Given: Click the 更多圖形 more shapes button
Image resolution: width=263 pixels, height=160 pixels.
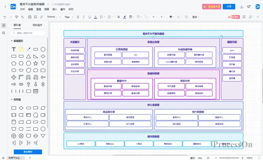Looking at the screenshot, I should tap(28, 152).
